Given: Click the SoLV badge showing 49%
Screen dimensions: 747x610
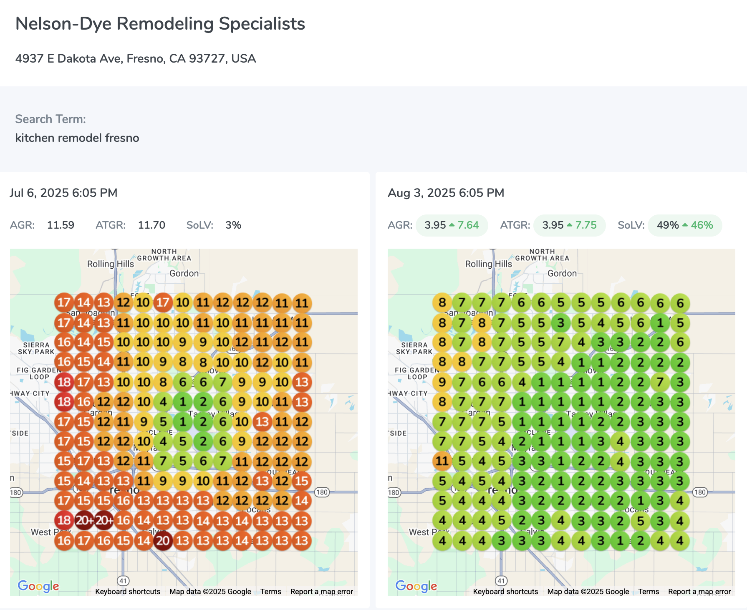Looking at the screenshot, I should coord(685,225).
